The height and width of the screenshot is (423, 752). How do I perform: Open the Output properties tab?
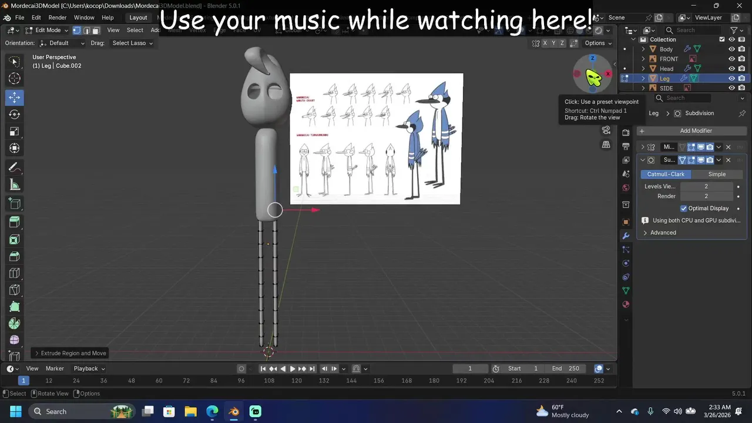click(626, 146)
